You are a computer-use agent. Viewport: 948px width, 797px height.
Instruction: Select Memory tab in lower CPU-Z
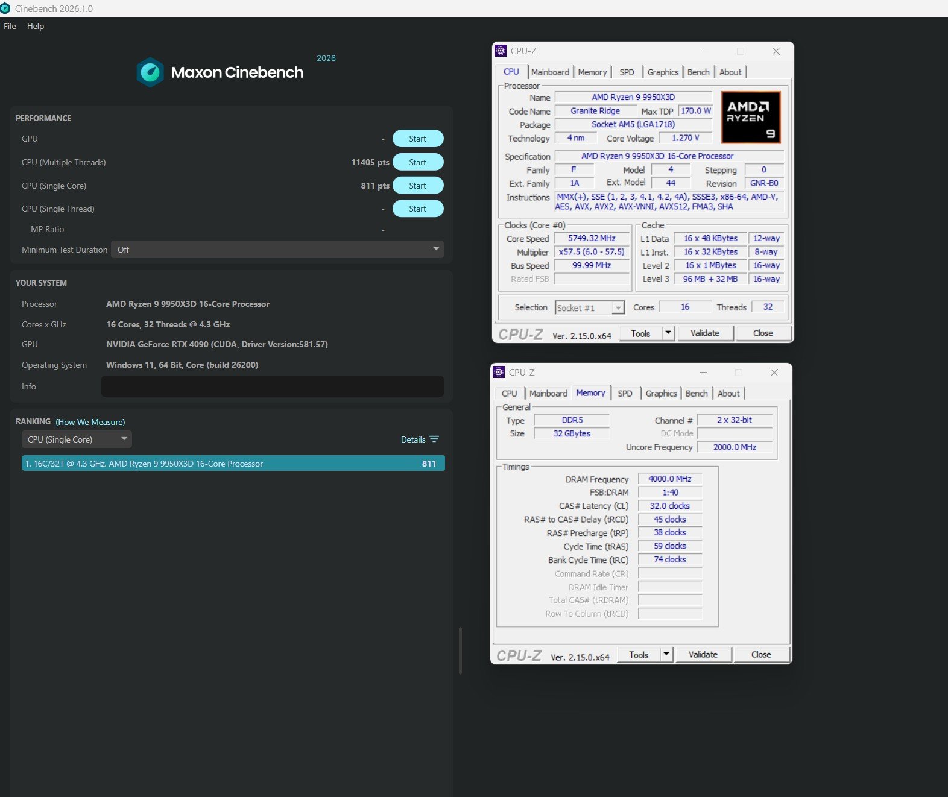pyautogui.click(x=590, y=392)
